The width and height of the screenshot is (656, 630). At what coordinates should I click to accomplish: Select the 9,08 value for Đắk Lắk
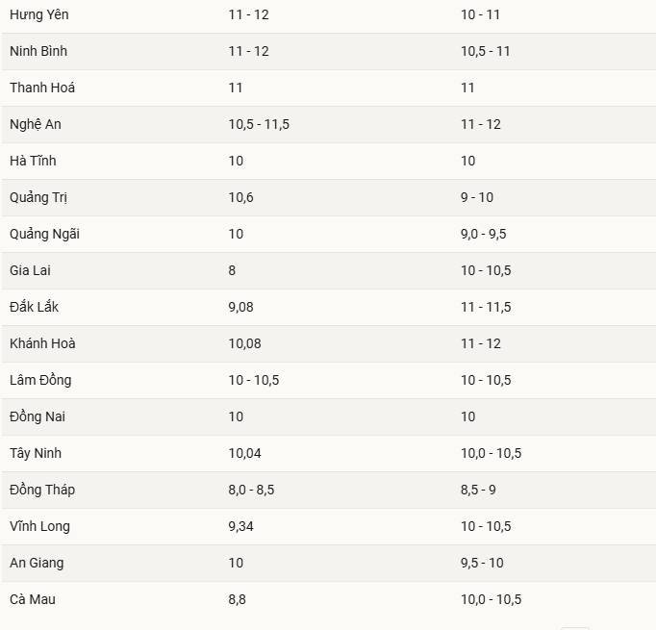(244, 307)
